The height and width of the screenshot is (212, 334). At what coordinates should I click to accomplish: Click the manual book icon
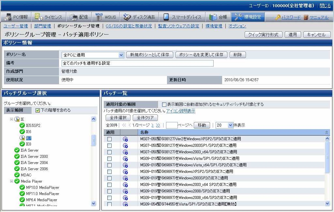(306, 17)
